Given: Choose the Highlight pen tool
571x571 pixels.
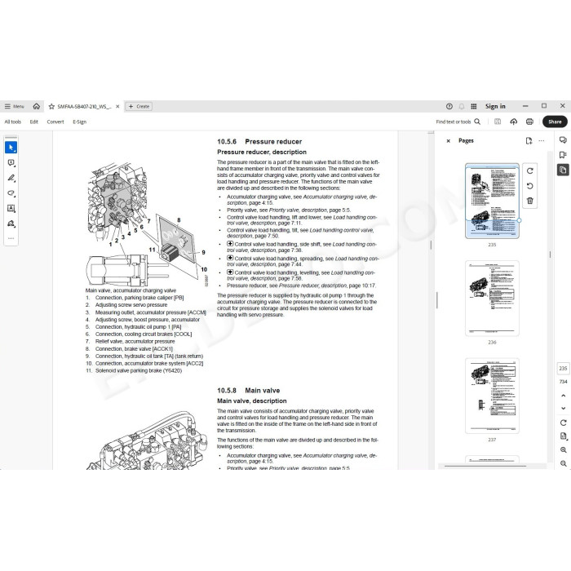Looking at the screenshot, I should point(11,178).
